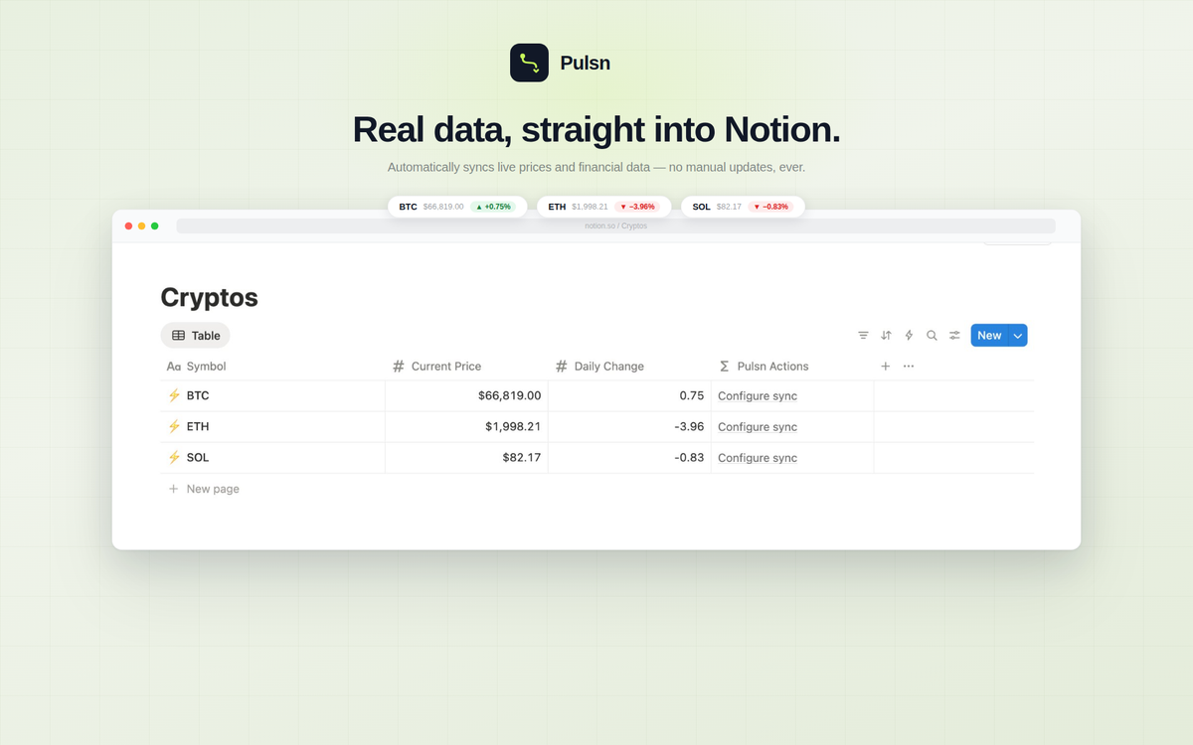
Task: Select the Table view tab
Action: (196, 336)
